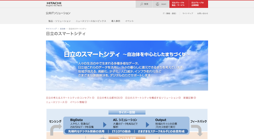This screenshot has width=254, height=139.
Task: Click the circled arrow after スマートシティのコンセプト
Action: tap(93, 98)
